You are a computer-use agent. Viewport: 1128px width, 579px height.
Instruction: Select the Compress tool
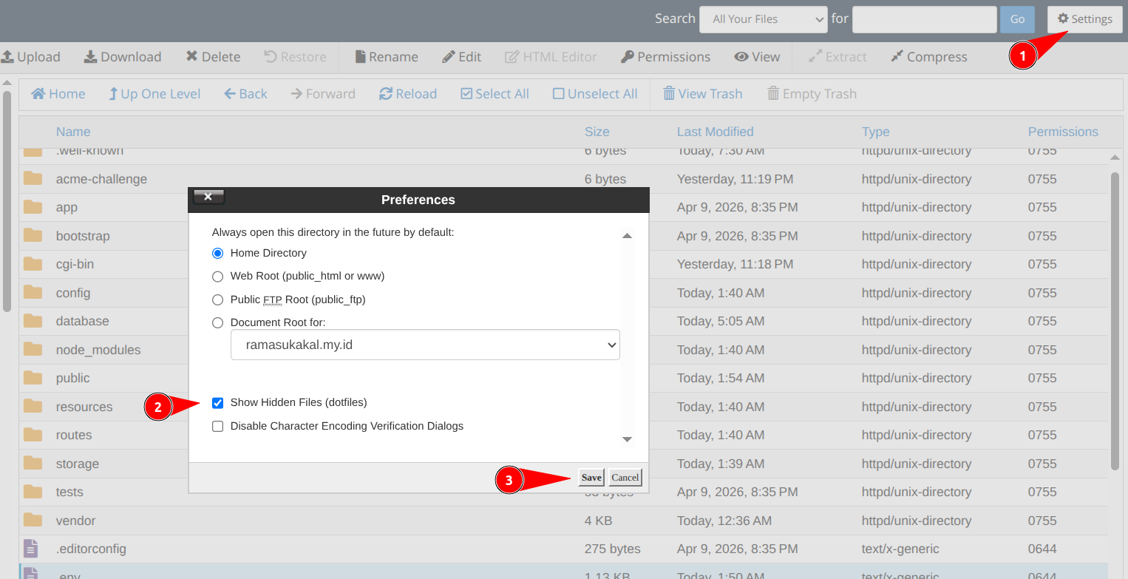[x=928, y=56]
